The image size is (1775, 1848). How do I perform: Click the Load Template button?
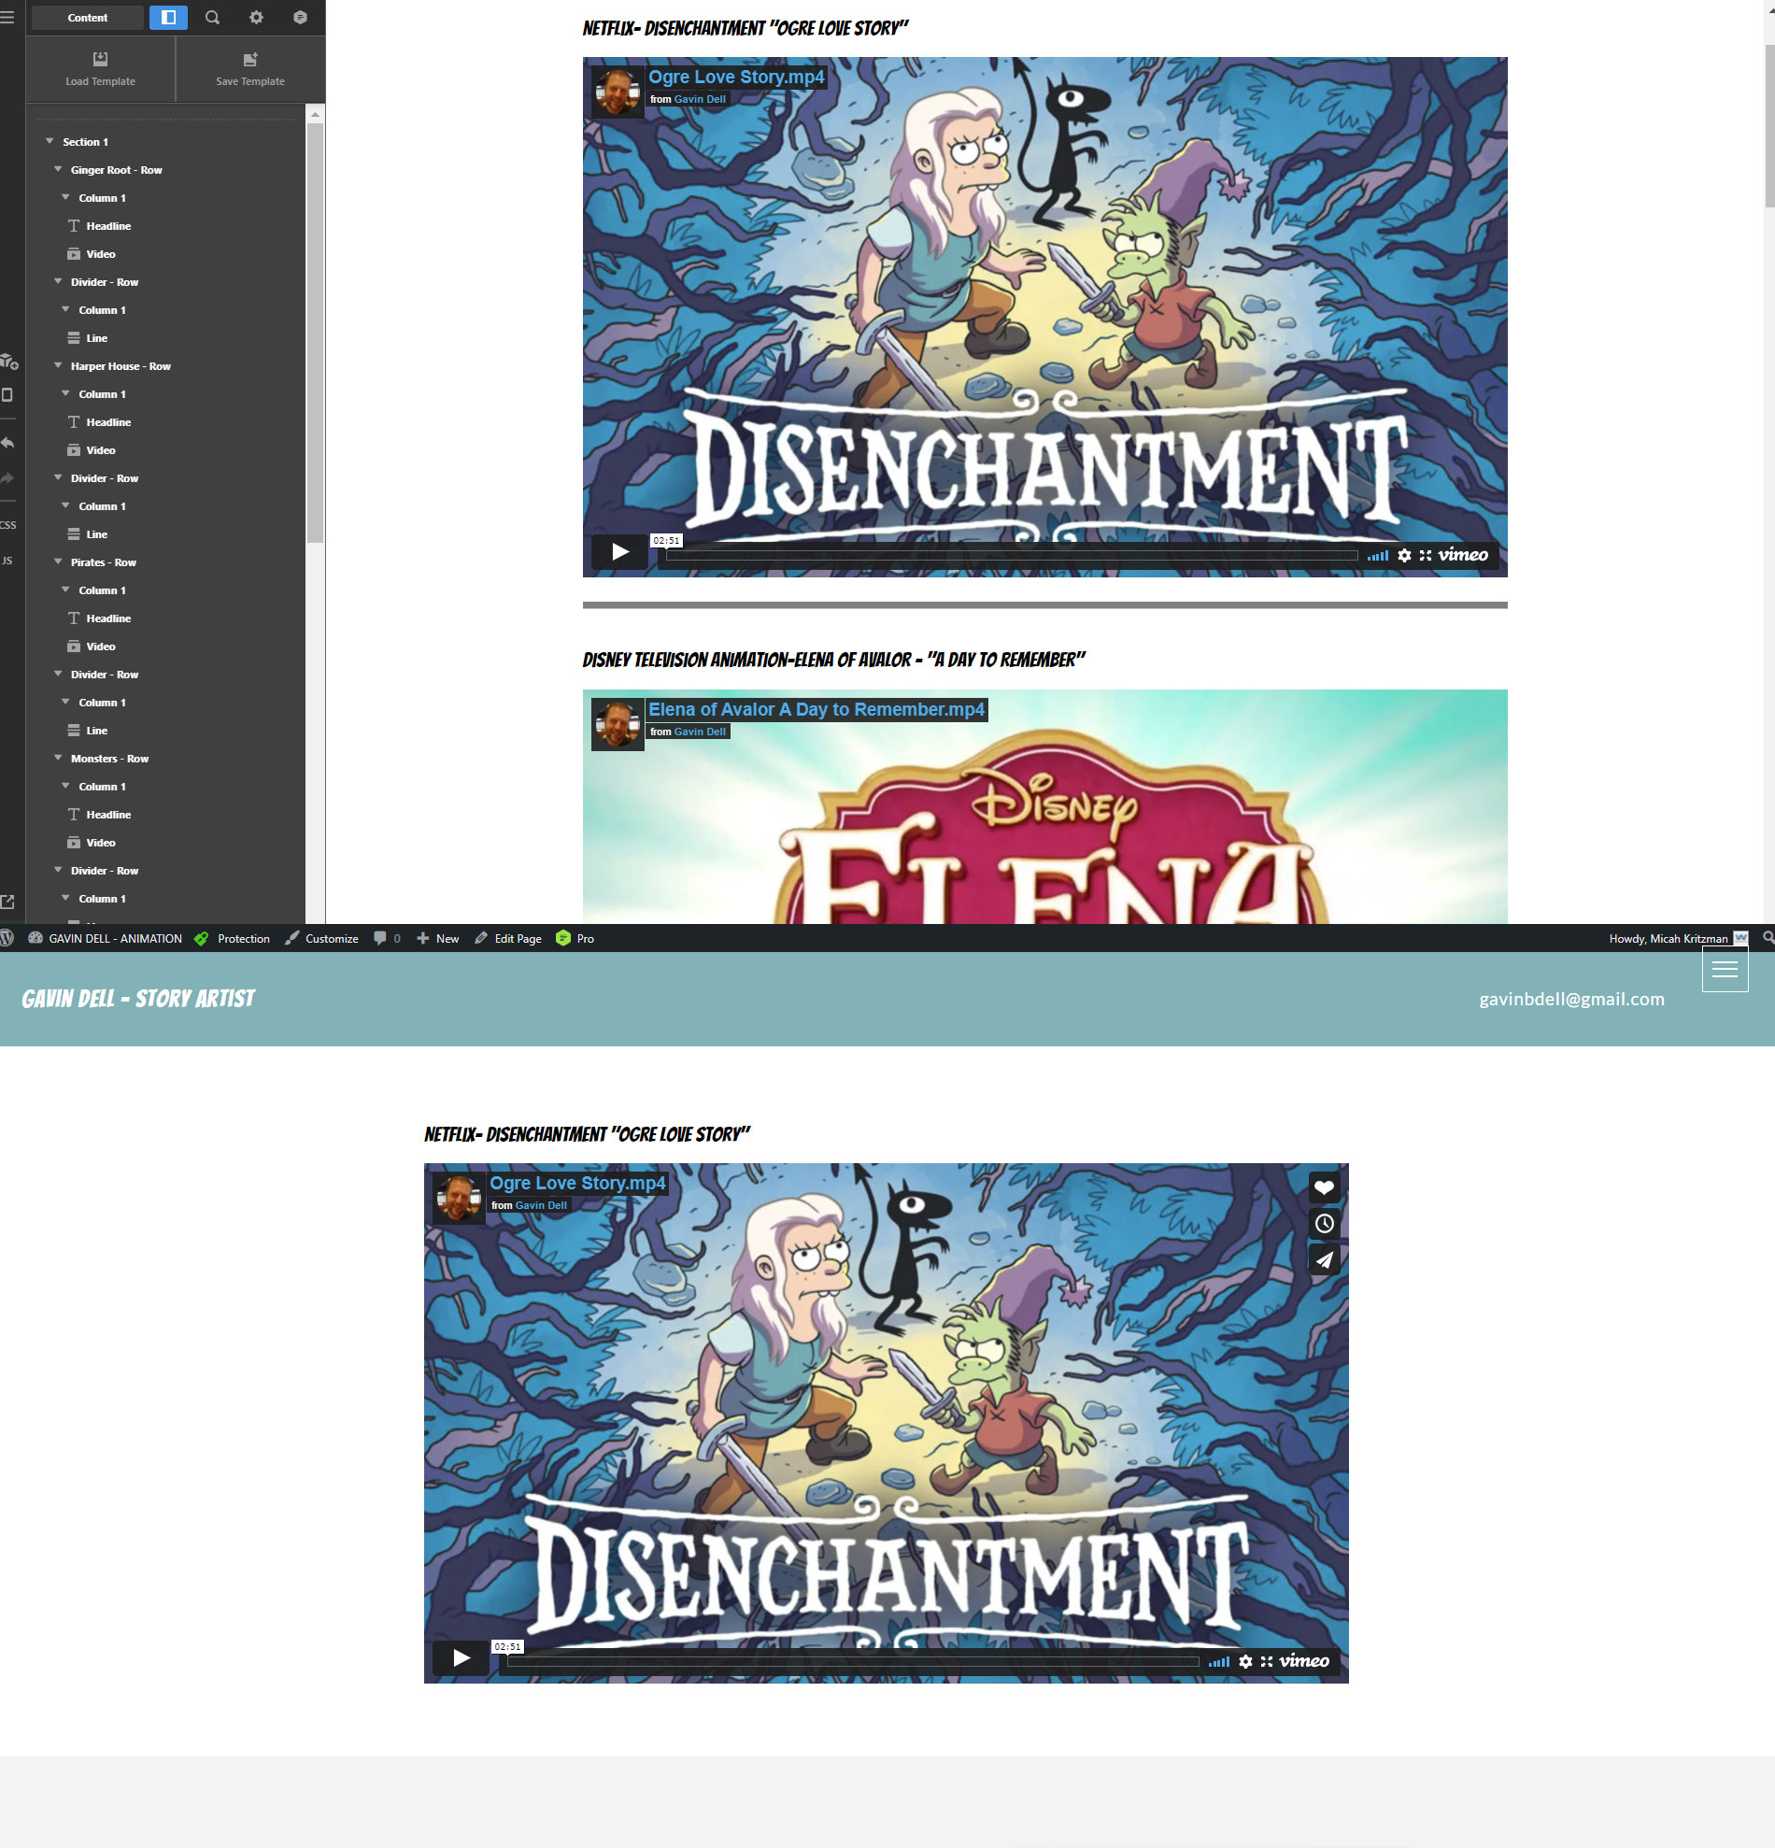coord(100,69)
